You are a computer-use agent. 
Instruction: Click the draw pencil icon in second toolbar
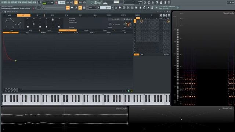click(76, 7)
